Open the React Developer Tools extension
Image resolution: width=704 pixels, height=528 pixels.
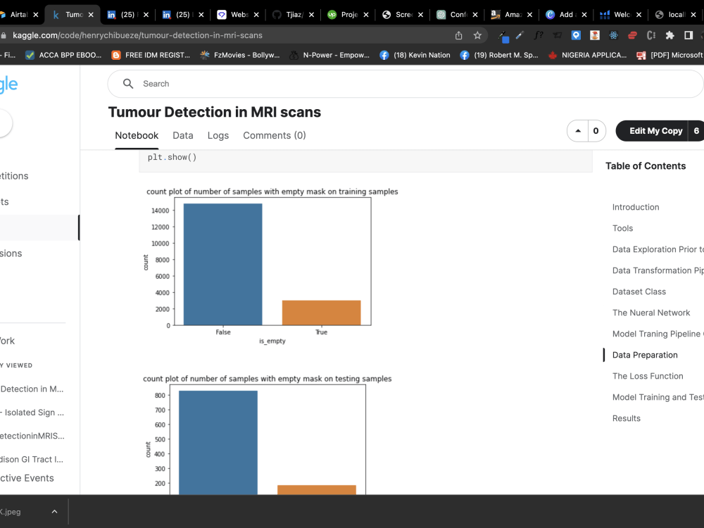pyautogui.click(x=614, y=35)
